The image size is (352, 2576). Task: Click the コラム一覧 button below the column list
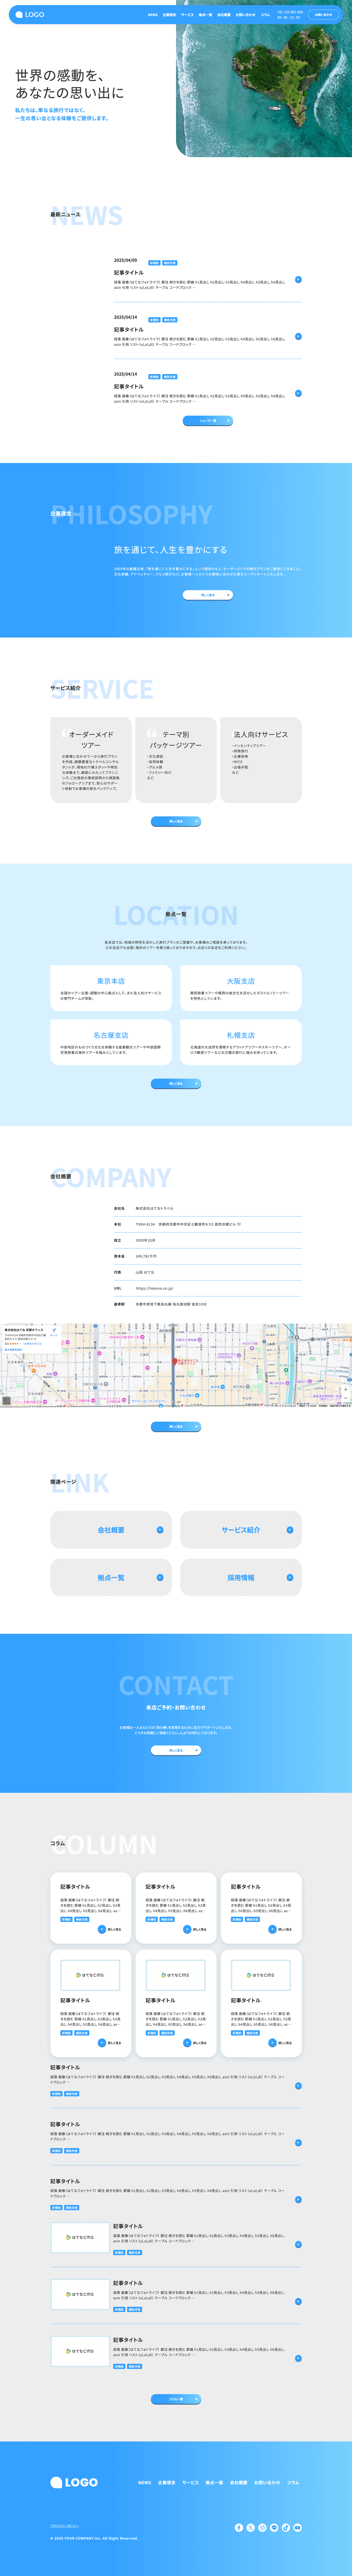pyautogui.click(x=176, y=2399)
